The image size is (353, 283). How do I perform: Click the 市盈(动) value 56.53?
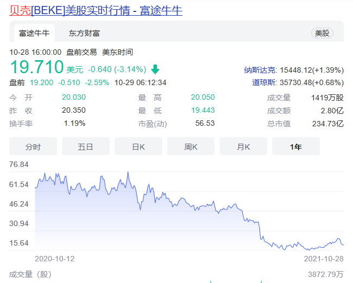205,123
